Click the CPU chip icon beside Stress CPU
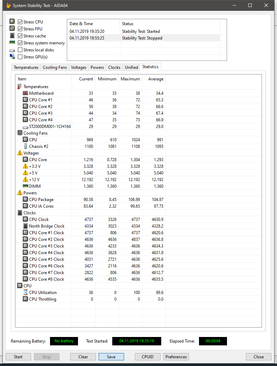The height and width of the screenshot is (366, 277). pyautogui.click(x=12, y=21)
